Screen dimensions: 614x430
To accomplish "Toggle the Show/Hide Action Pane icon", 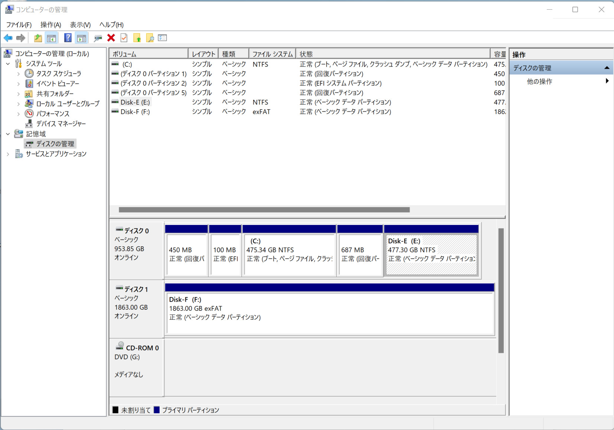I will 81,38.
